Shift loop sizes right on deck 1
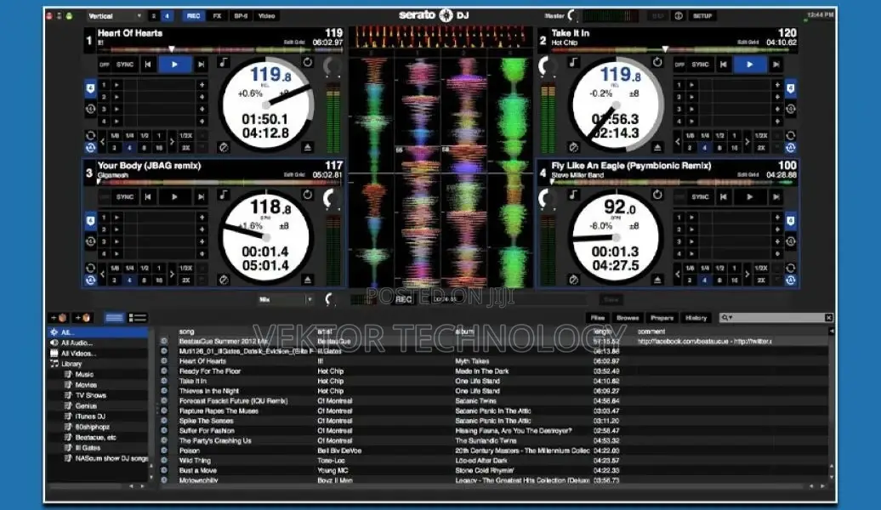Screen dimensions: 881x510 tap(172, 142)
